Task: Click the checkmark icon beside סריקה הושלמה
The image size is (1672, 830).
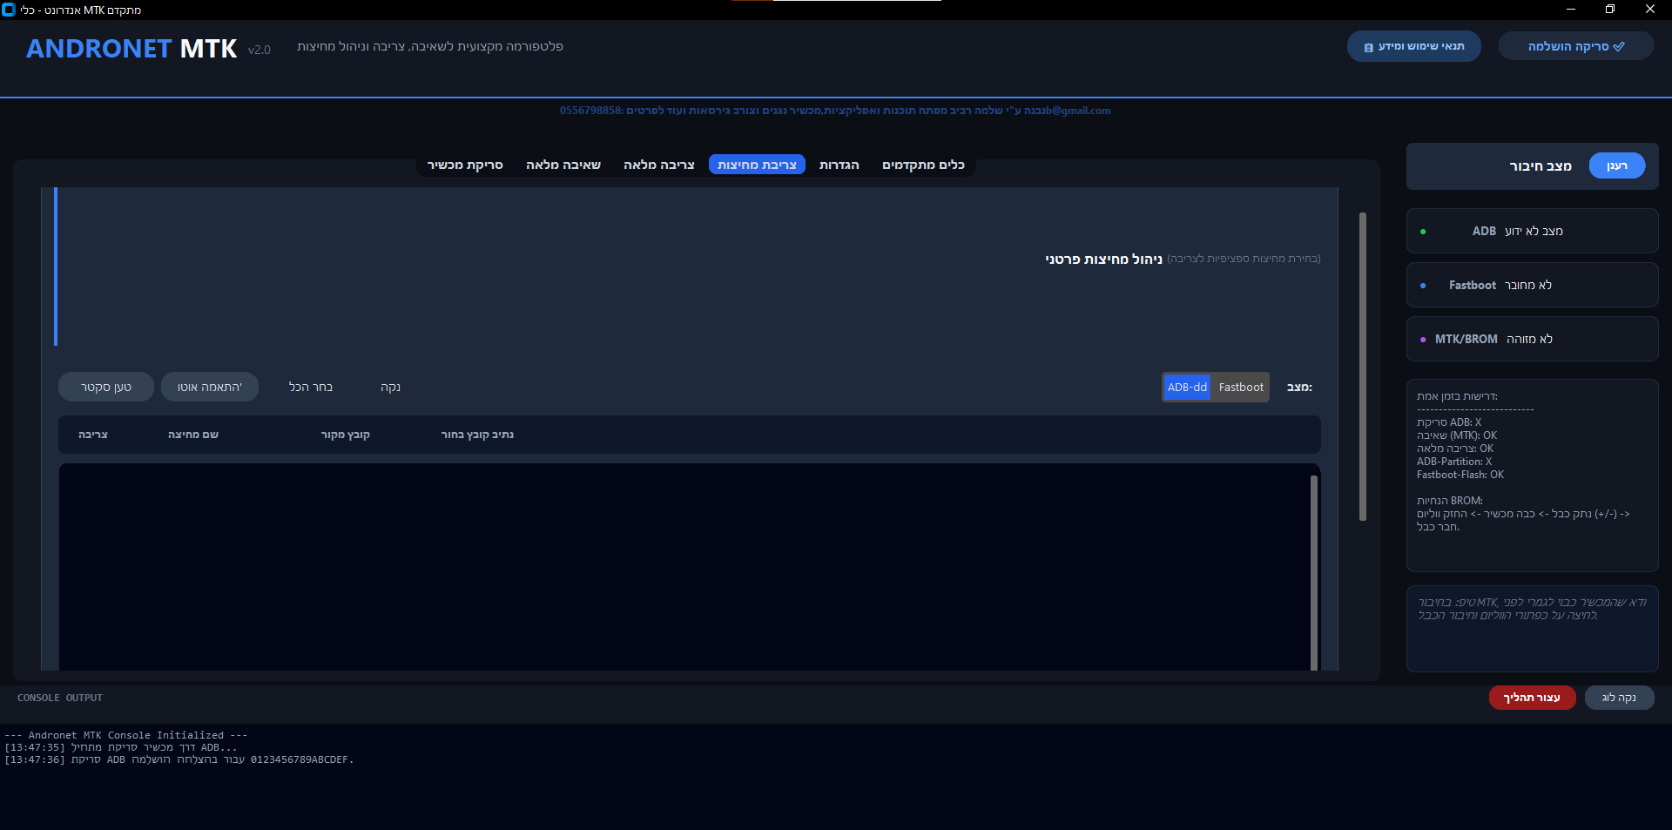Action: pos(1619,47)
